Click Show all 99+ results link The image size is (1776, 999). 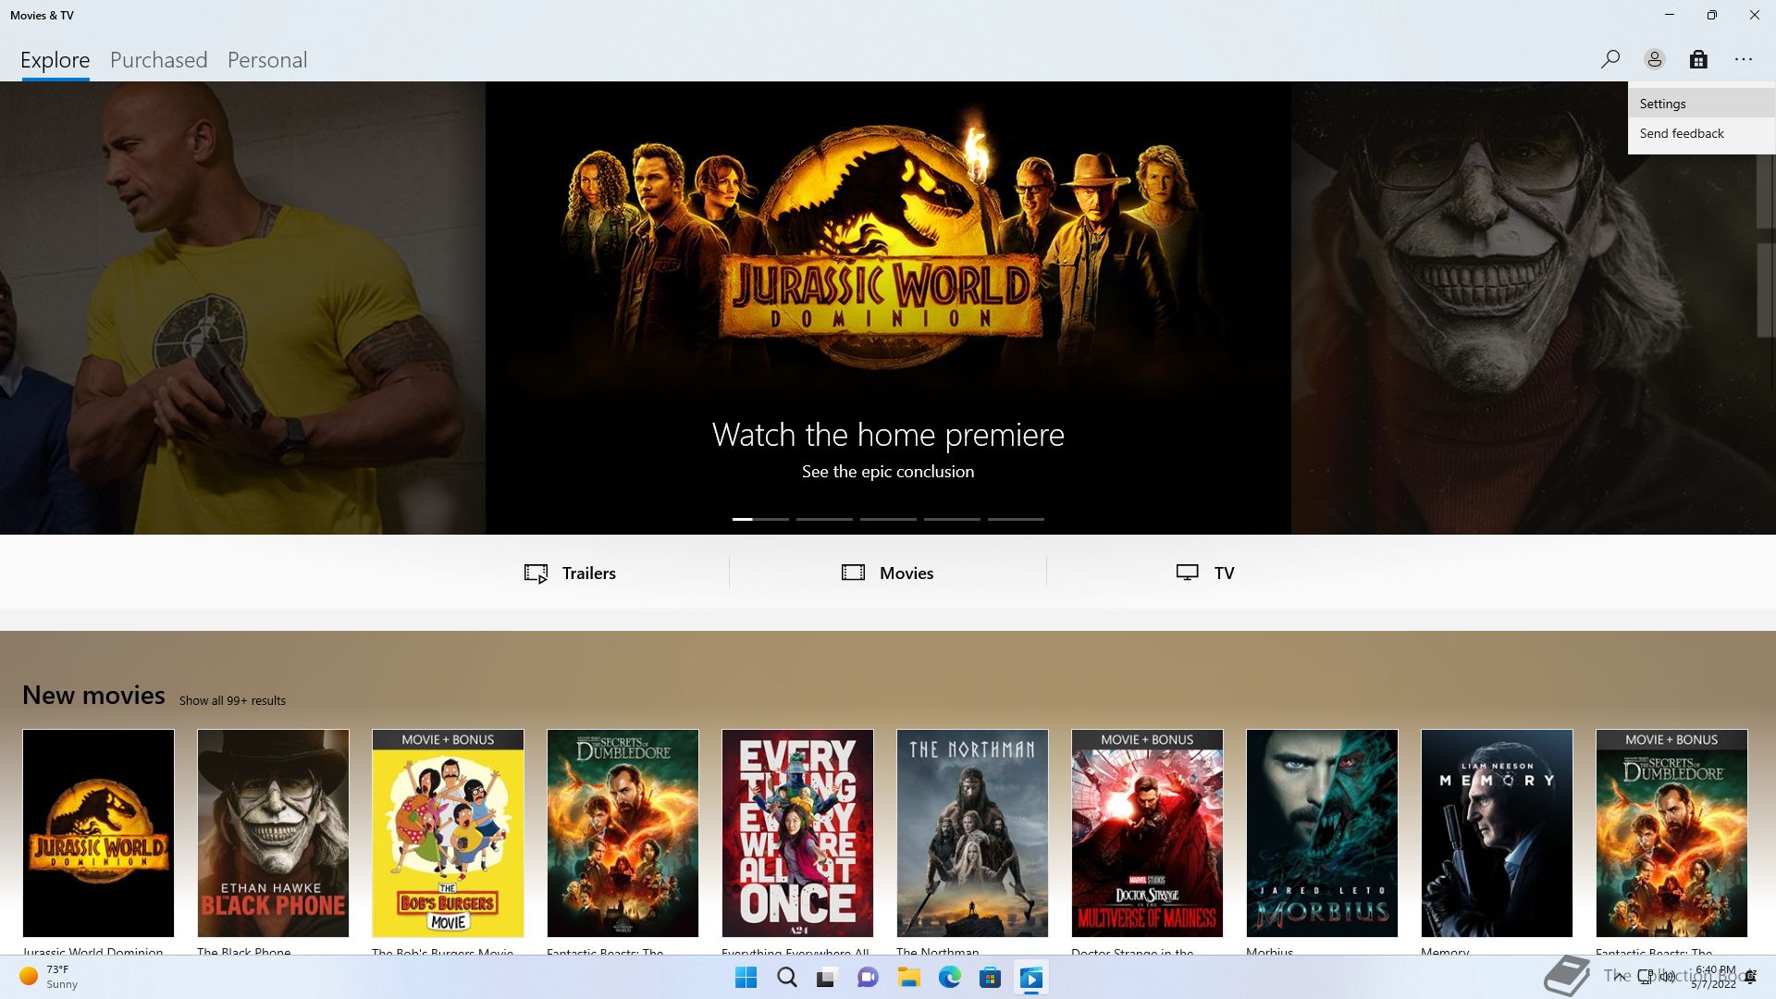click(x=232, y=700)
